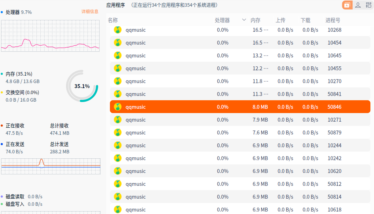
Task: Click 正在接收 47.5 B/s value
Action: pos(14,133)
